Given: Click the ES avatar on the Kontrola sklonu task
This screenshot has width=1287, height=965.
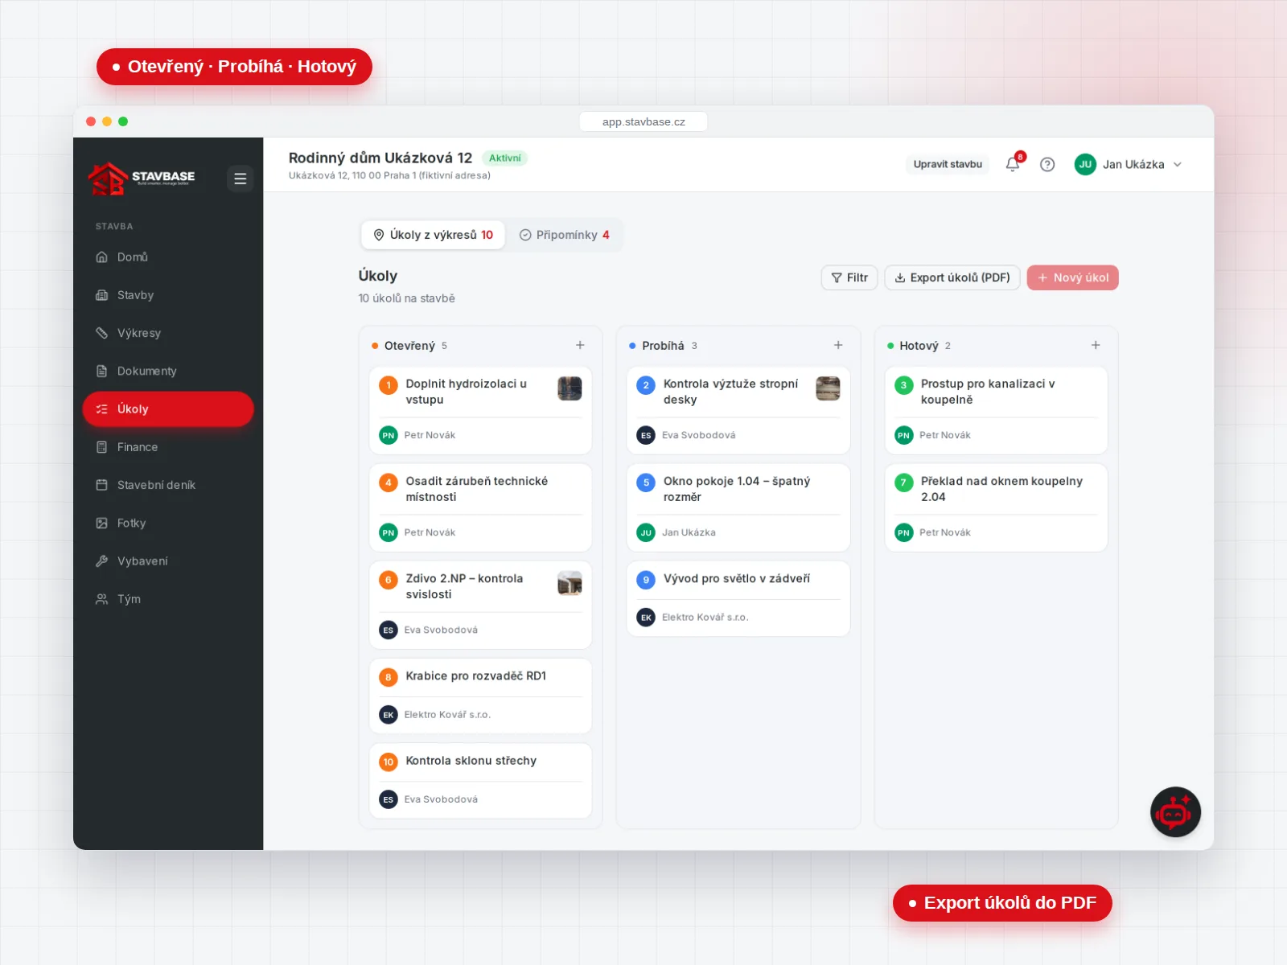Looking at the screenshot, I should pyautogui.click(x=389, y=799).
